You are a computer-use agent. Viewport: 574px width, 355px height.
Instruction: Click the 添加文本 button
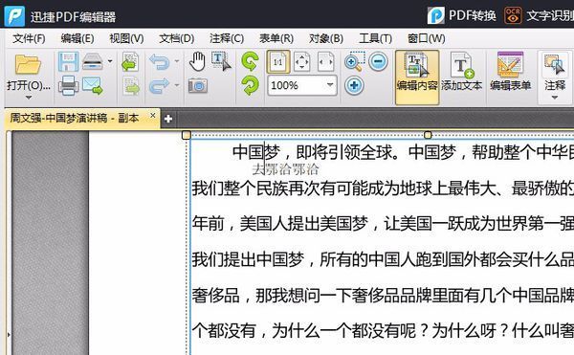point(462,72)
